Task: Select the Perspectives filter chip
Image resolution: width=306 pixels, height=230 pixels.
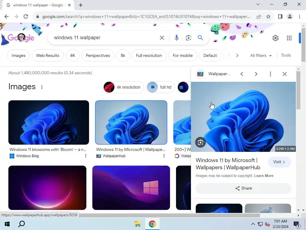Action: point(98,55)
